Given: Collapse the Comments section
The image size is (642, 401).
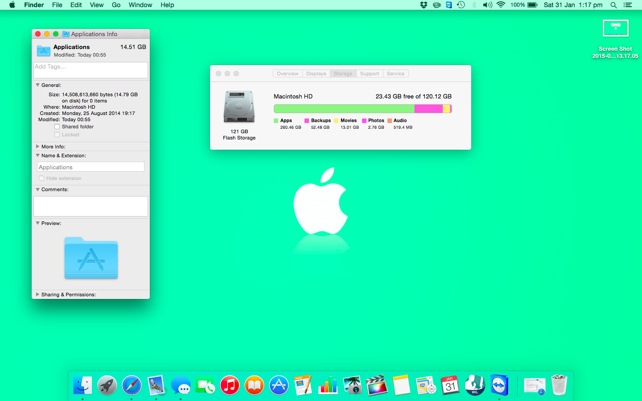Looking at the screenshot, I should (37, 189).
